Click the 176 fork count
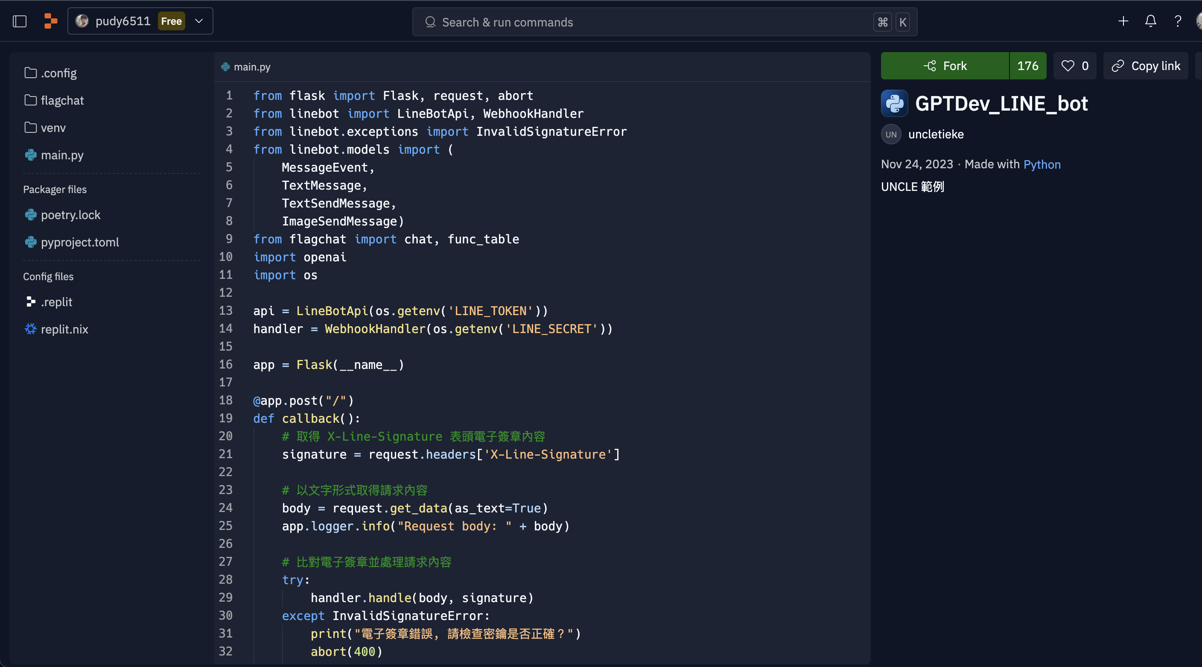Image resolution: width=1202 pixels, height=667 pixels. (1027, 66)
